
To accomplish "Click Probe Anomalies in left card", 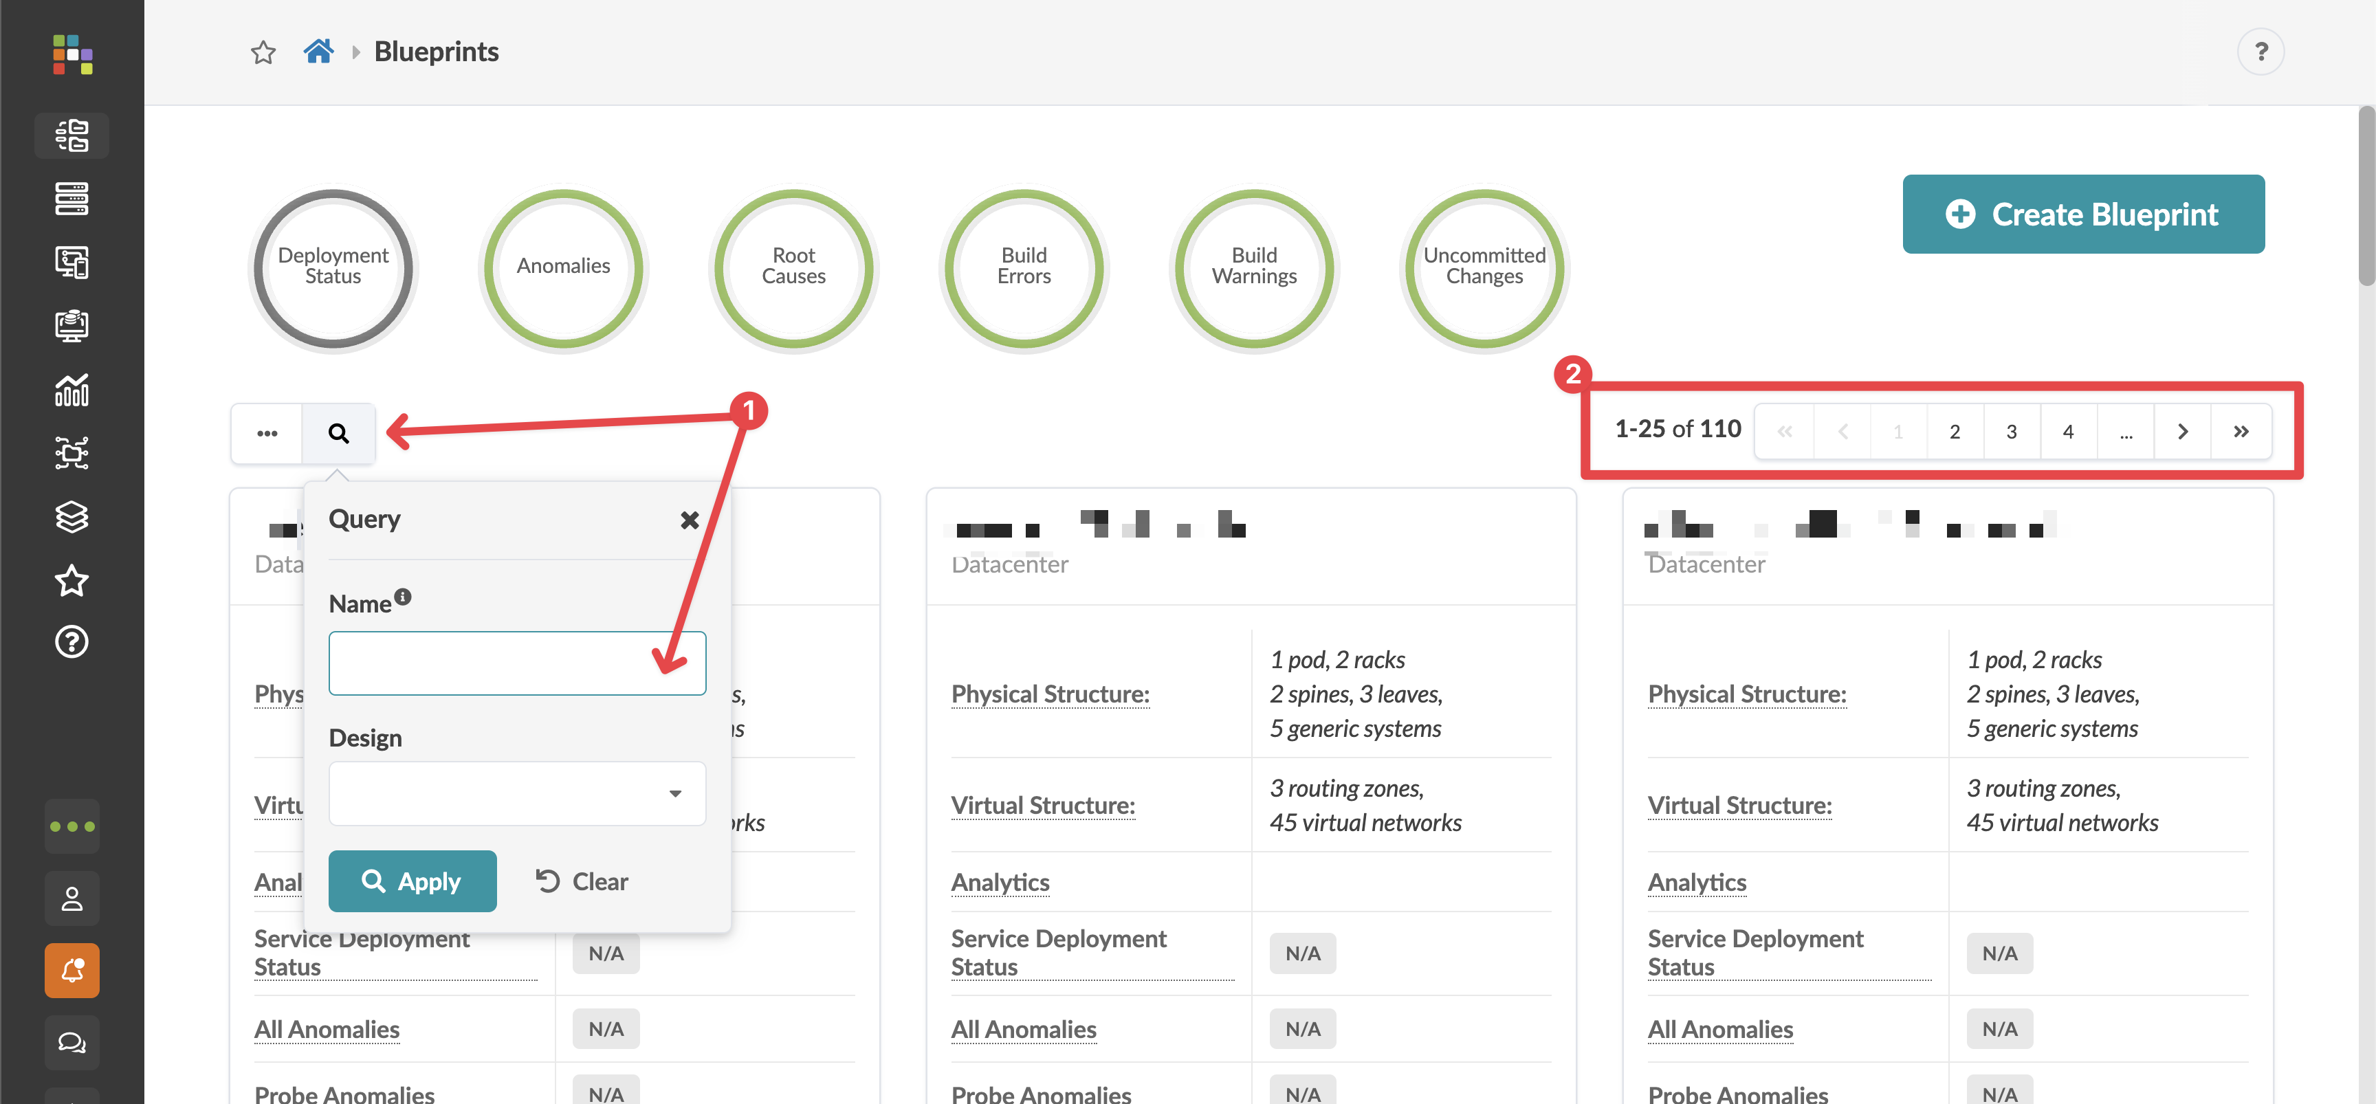I will (344, 1094).
